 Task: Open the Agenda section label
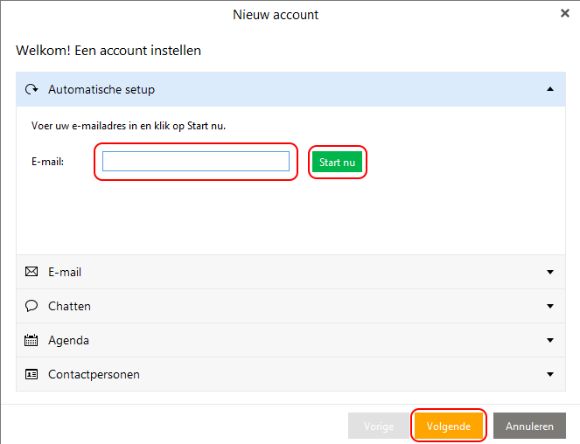point(68,340)
